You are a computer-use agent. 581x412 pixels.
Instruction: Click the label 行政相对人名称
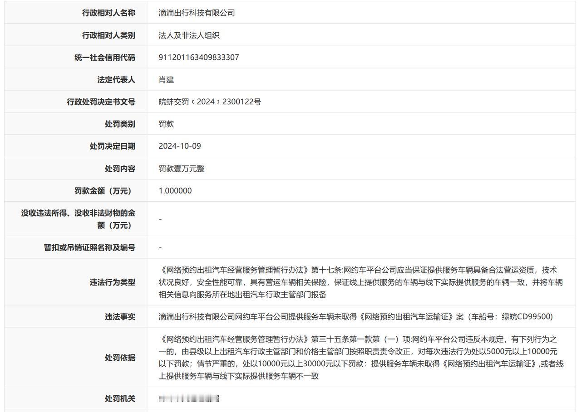[108, 13]
